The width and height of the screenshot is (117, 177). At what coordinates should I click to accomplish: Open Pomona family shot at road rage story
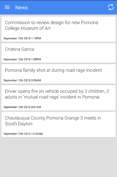(58, 74)
